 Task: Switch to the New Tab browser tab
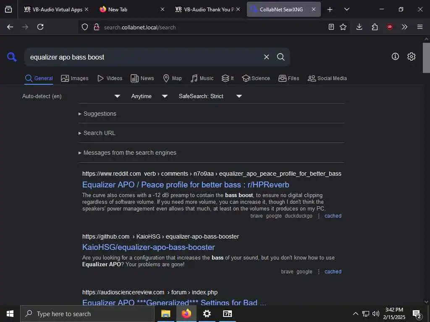(x=131, y=9)
